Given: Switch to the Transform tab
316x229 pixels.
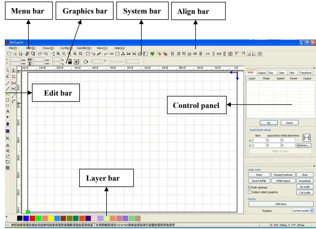Looking at the screenshot, I should [305, 73].
